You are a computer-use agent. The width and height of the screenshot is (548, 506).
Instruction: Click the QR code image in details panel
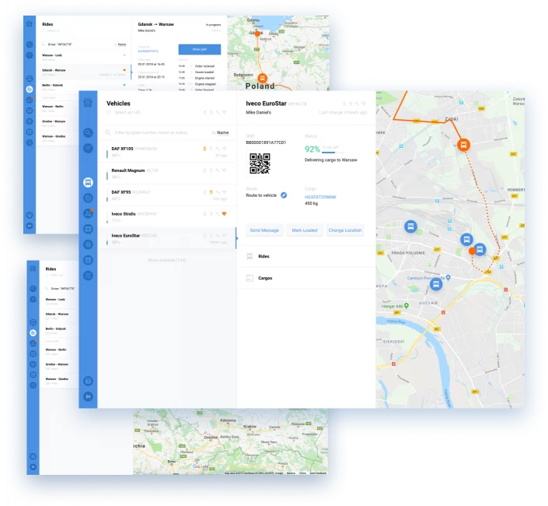(260, 163)
